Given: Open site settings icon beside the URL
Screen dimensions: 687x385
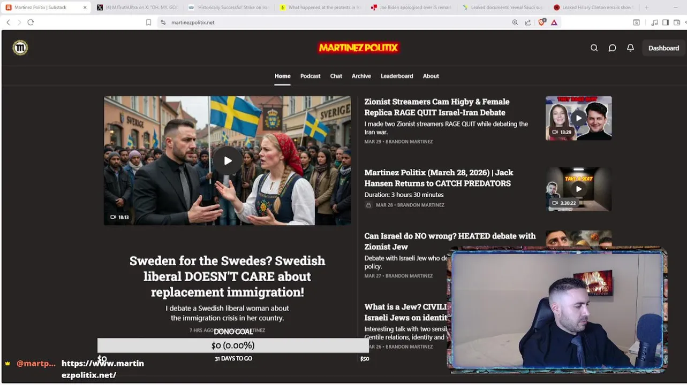Looking at the screenshot, I should point(163,22).
